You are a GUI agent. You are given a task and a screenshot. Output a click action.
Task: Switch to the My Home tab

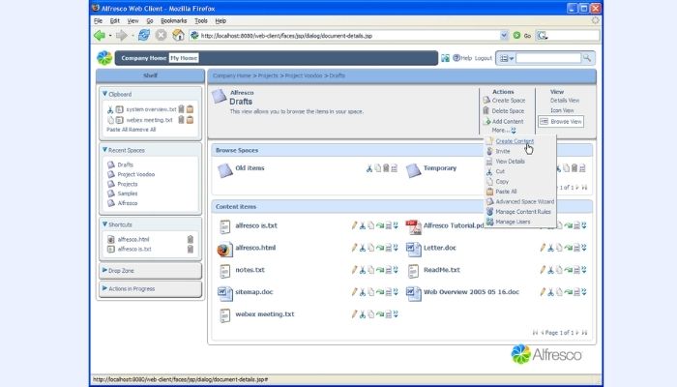(x=184, y=58)
